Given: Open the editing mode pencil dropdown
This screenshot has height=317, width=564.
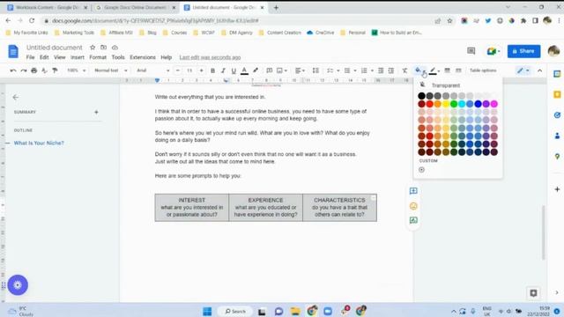Looking at the screenshot, I should 523,70.
